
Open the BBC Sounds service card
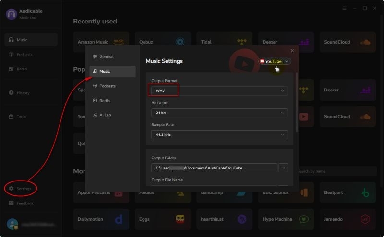pyautogui.click(x=286, y=197)
